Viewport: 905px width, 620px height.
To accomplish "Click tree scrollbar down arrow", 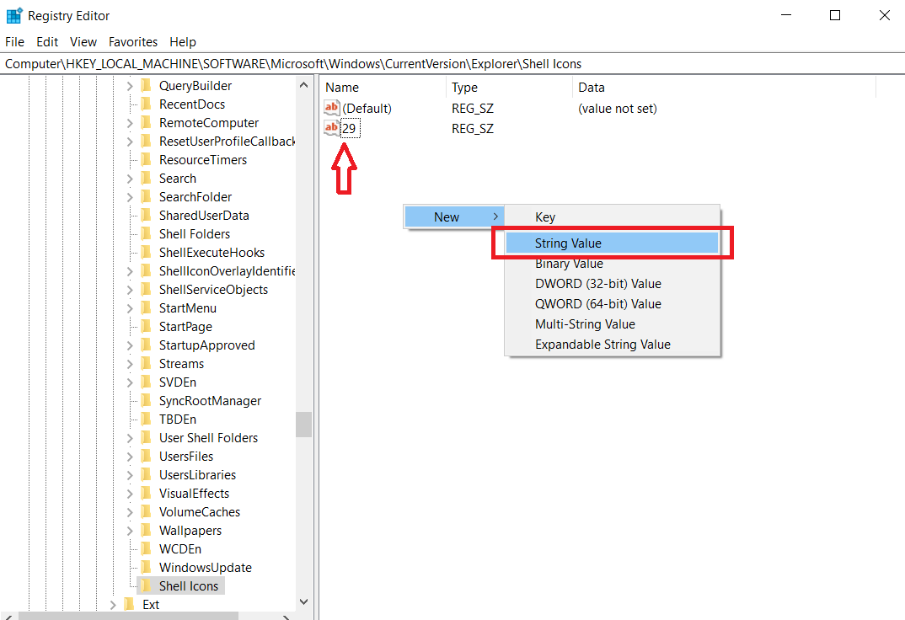I will click(303, 601).
